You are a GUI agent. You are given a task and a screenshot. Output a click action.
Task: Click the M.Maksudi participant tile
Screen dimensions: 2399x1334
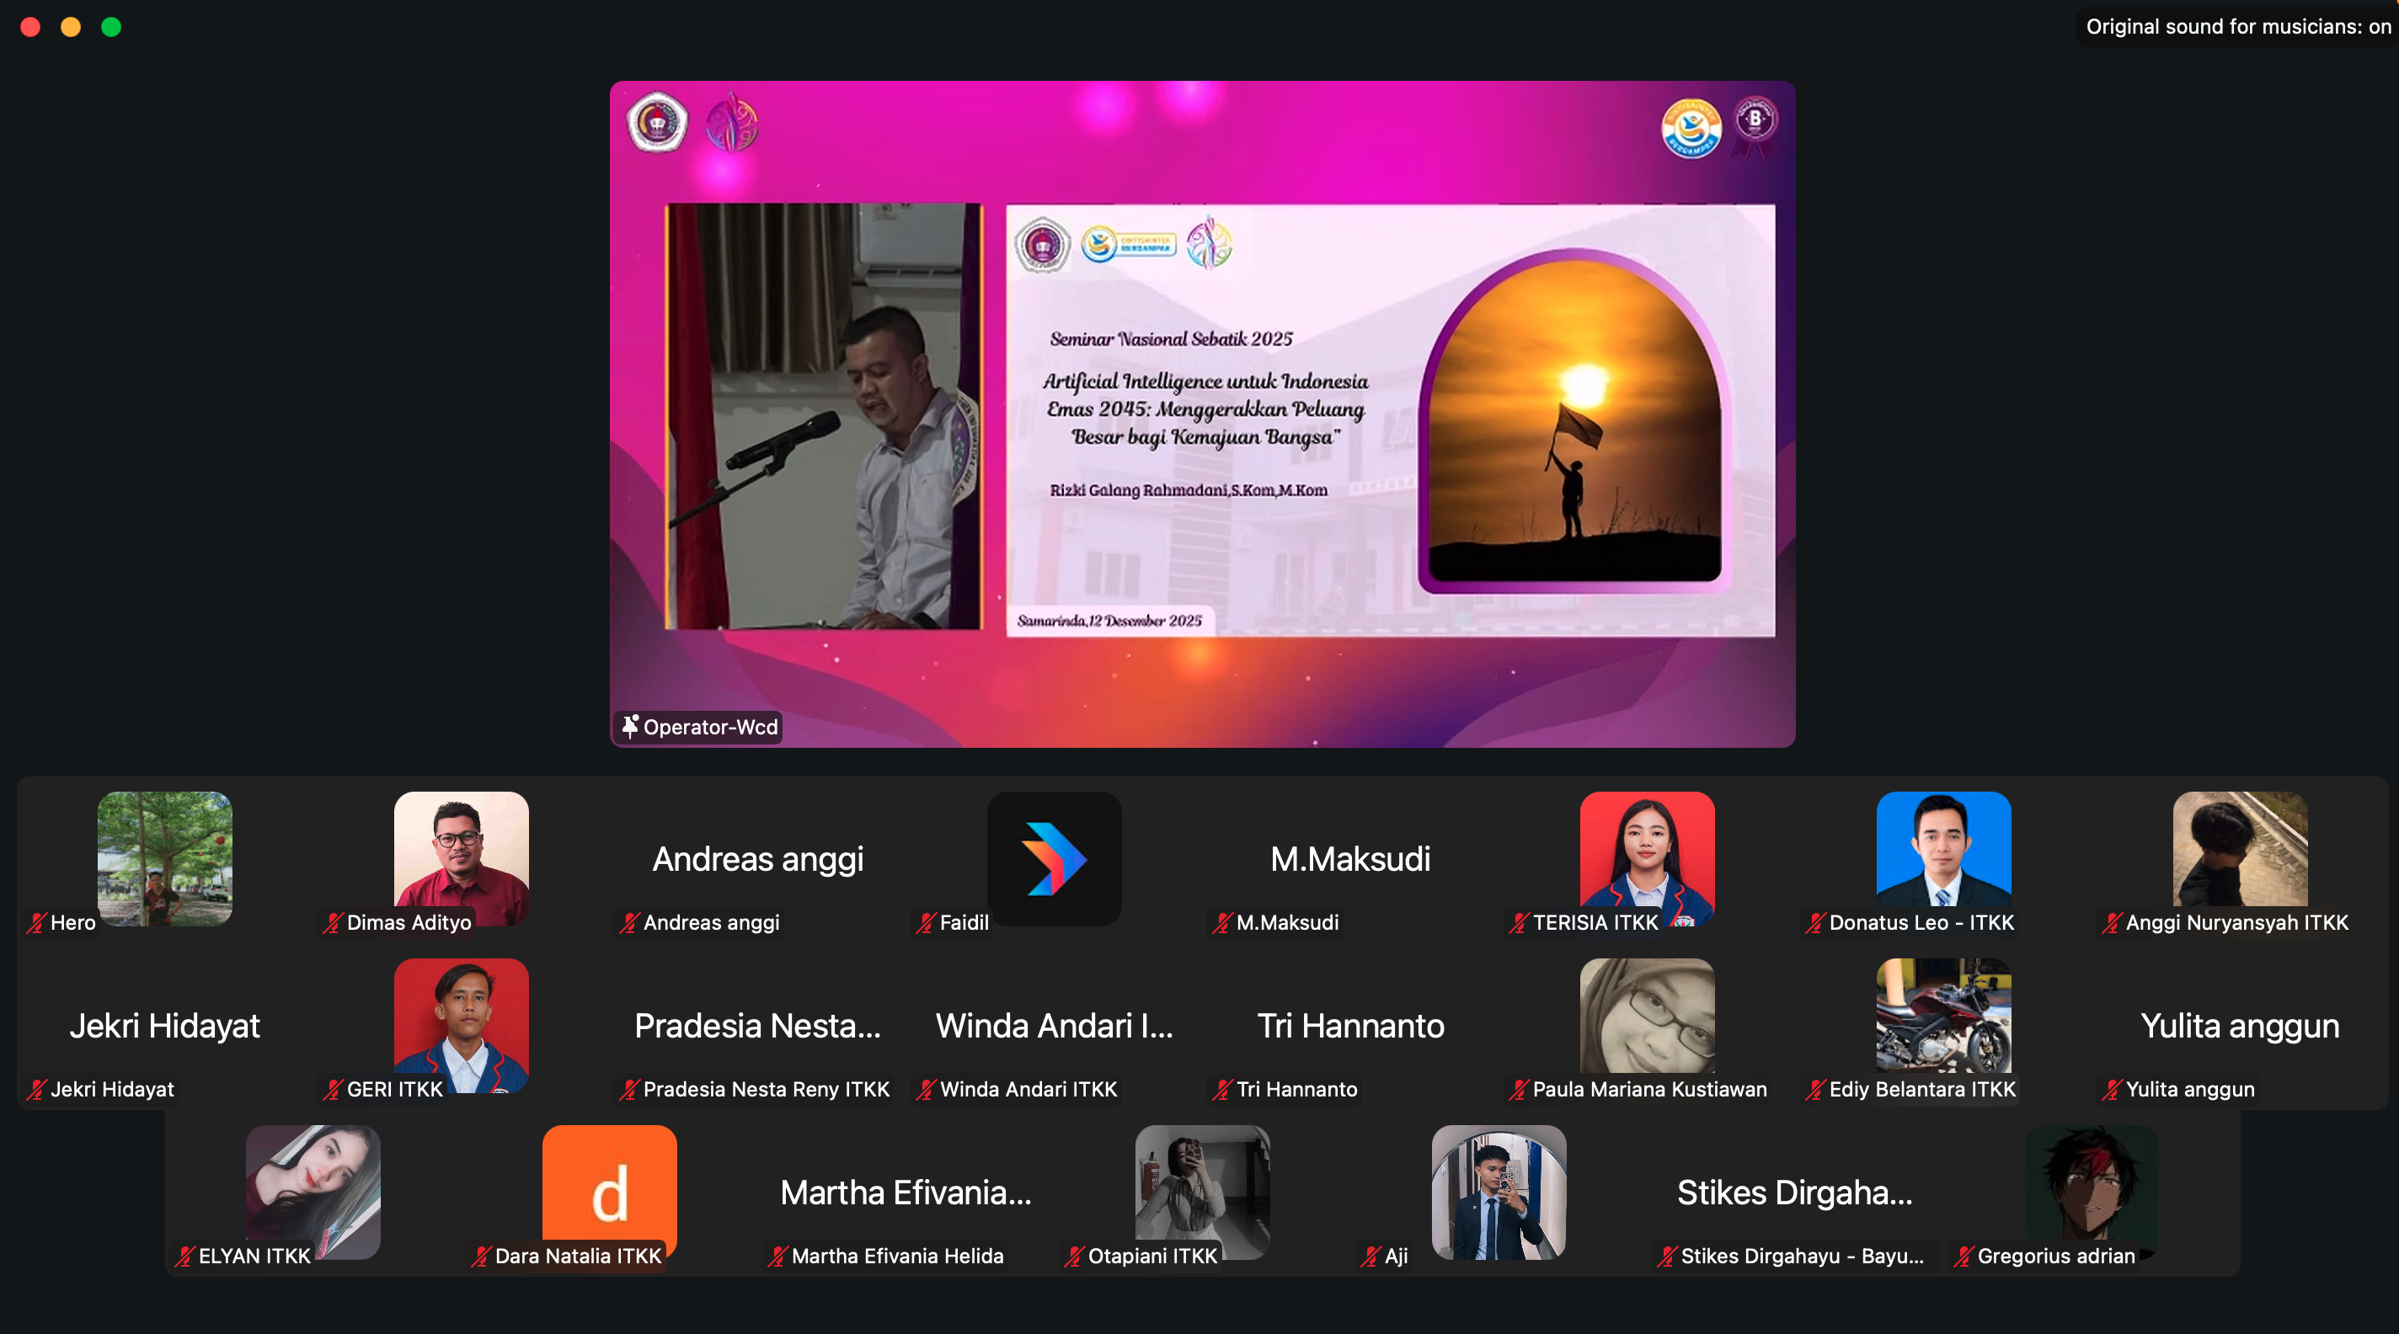coord(1349,858)
